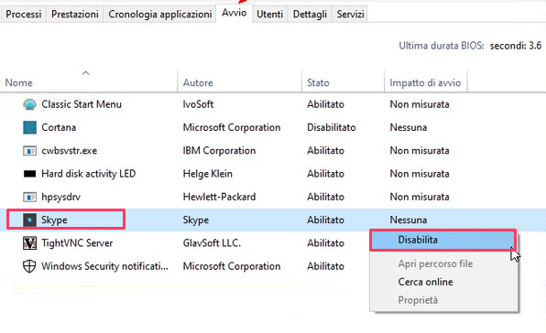This screenshot has width=546, height=333.
Task: Open the Dettagli tab
Action: click(x=310, y=15)
